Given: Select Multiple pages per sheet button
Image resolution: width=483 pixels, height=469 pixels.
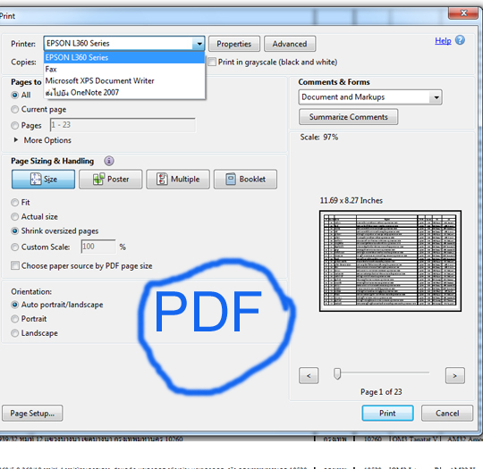Looking at the screenshot, I should (x=178, y=179).
